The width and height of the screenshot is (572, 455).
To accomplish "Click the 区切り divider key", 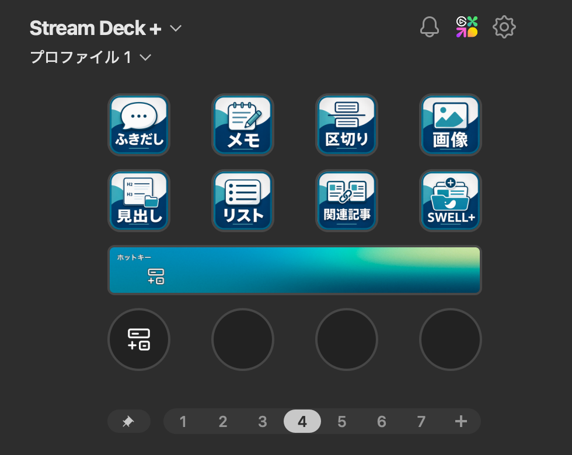I will [347, 125].
